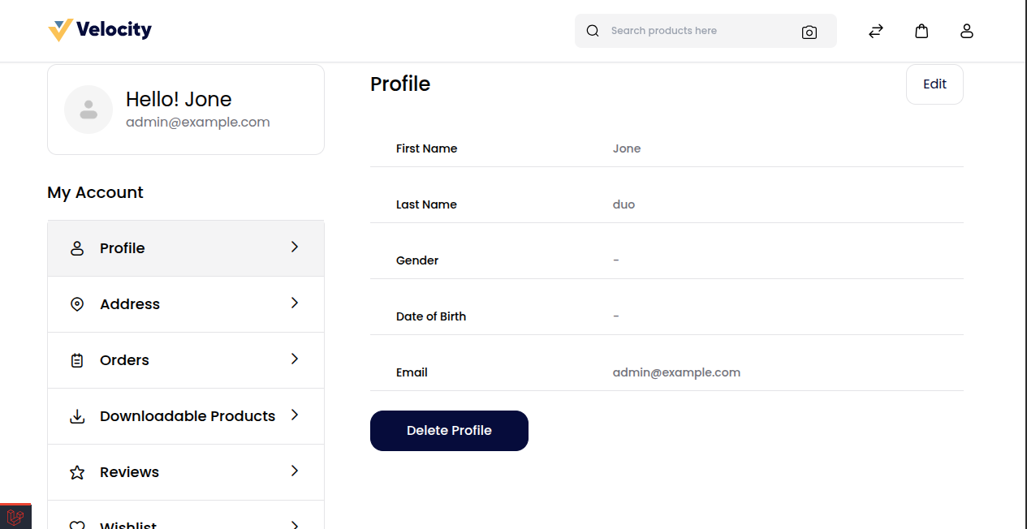Image resolution: width=1027 pixels, height=529 pixels.
Task: Click the camera icon for image search
Action: click(x=809, y=32)
